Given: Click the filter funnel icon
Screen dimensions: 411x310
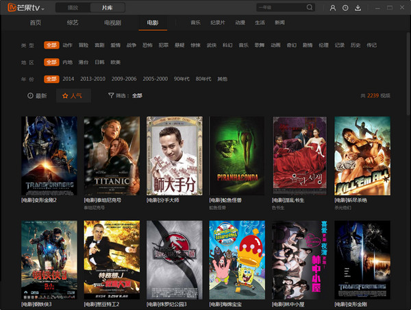Looking at the screenshot, I should (111, 96).
